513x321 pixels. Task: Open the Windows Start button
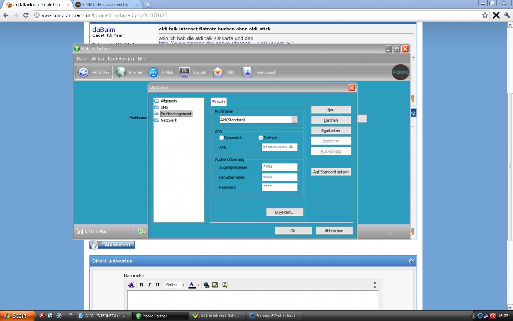click(x=17, y=316)
